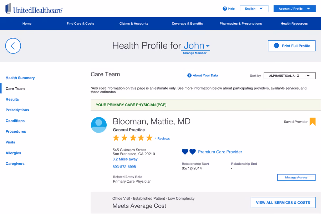Select Caregivers in sidebar

click(x=15, y=163)
